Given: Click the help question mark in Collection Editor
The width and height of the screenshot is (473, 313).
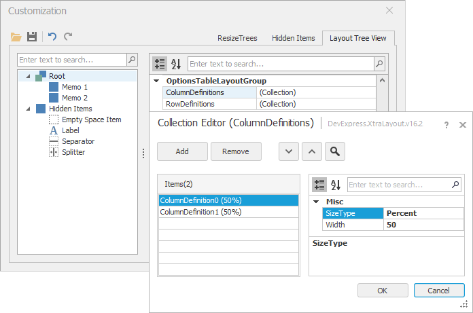Looking at the screenshot, I should point(446,125).
